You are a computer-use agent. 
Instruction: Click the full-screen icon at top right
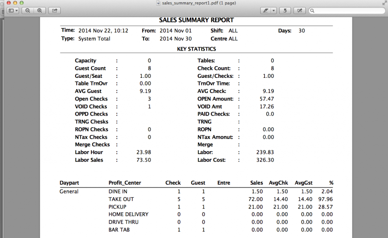click(x=385, y=3)
